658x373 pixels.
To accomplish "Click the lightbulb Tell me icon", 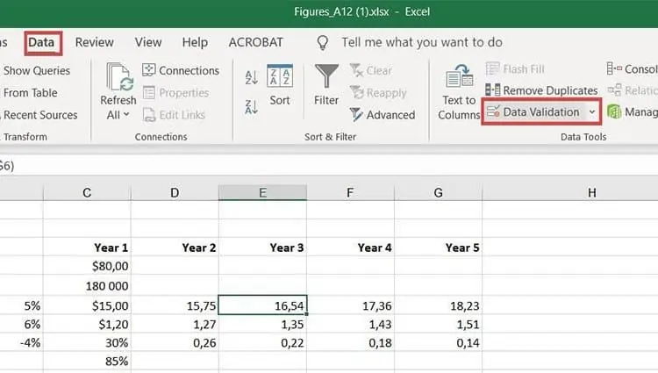I will pos(322,42).
